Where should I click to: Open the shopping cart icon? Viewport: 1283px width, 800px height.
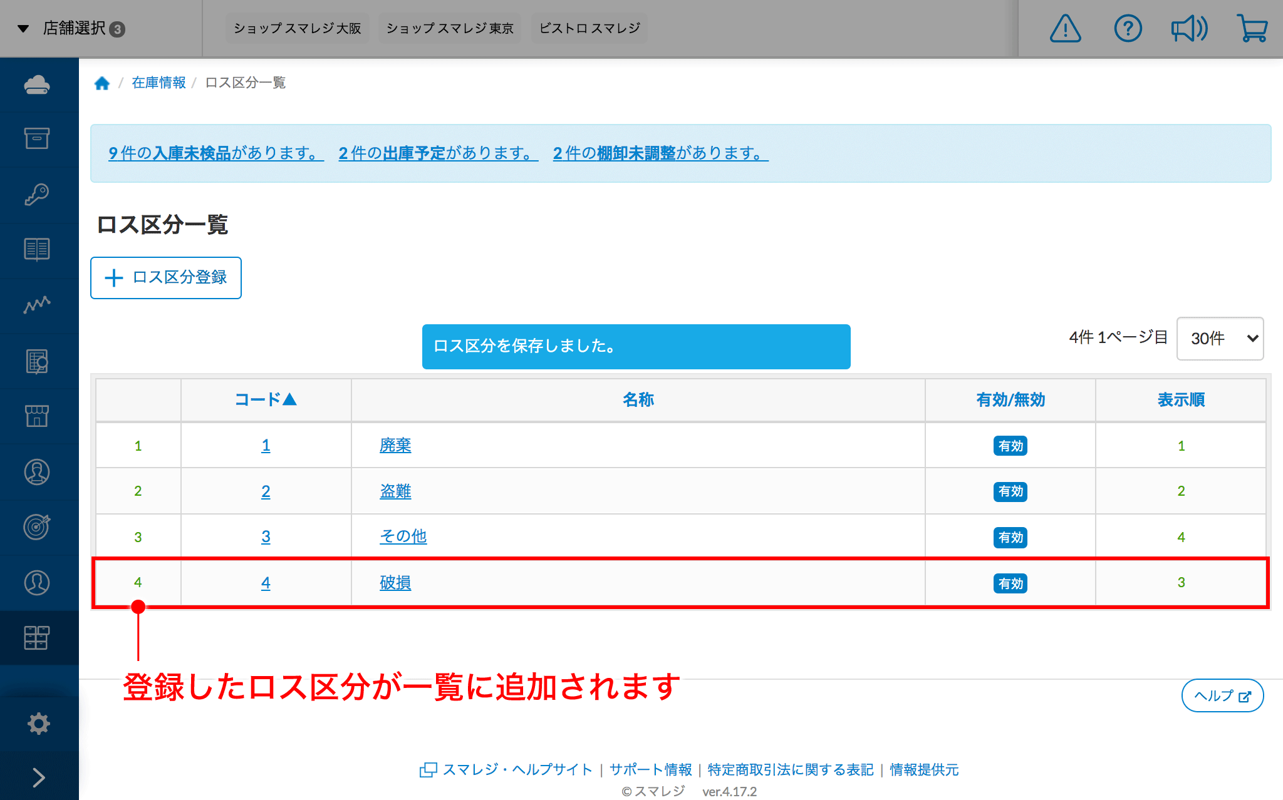point(1252,29)
